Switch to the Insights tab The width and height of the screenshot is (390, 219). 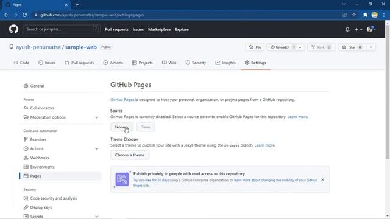click(x=225, y=63)
